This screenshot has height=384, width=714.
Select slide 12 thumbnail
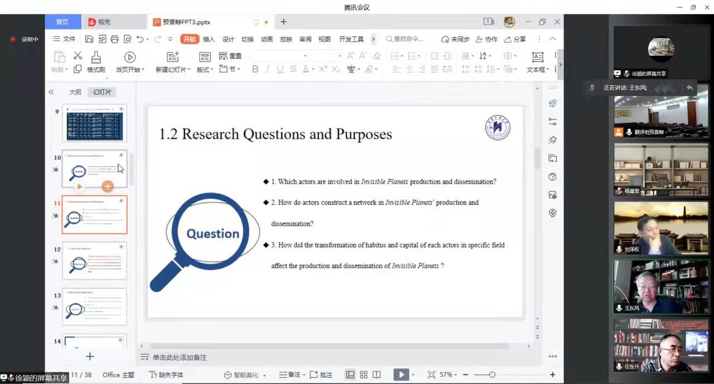click(x=94, y=260)
